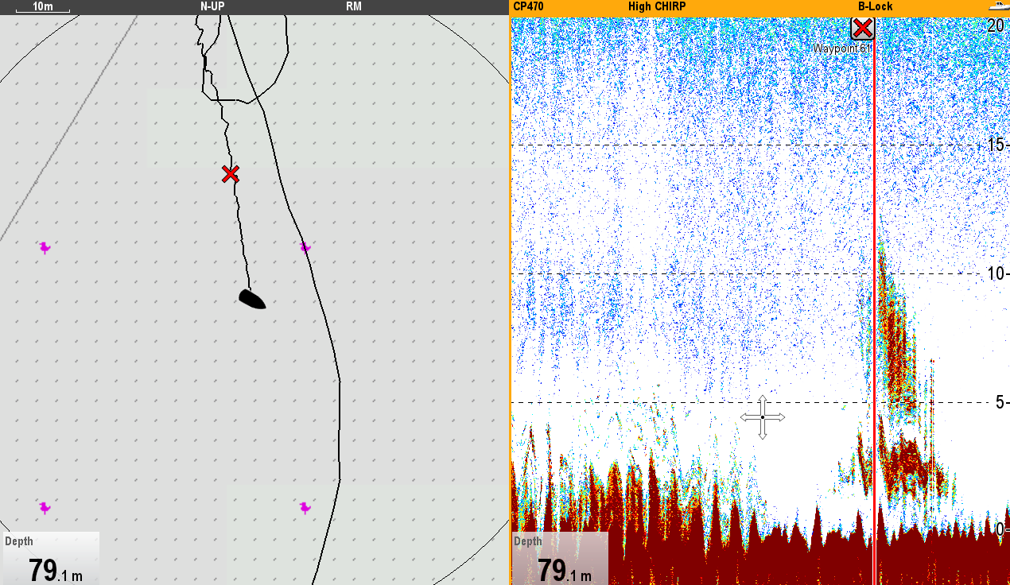This screenshot has width=1010, height=585.
Task: Toggle the RM motion mode indicator
Action: [354, 6]
